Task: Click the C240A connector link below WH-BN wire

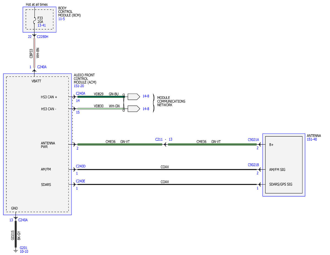Action: point(42,67)
